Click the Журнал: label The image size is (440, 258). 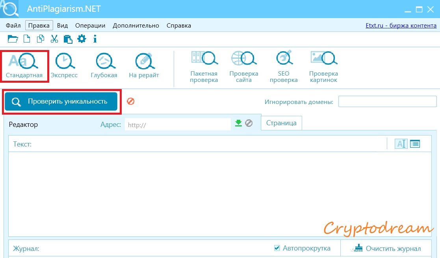tap(26, 249)
